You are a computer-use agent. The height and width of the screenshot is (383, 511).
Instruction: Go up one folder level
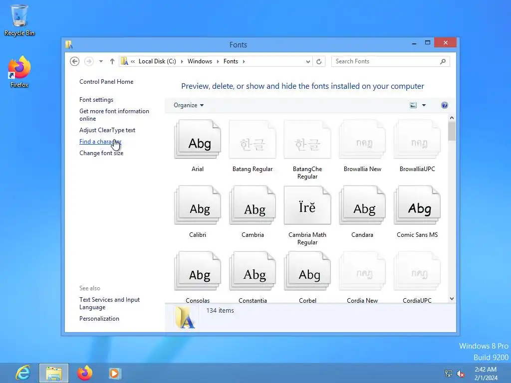pos(112,61)
